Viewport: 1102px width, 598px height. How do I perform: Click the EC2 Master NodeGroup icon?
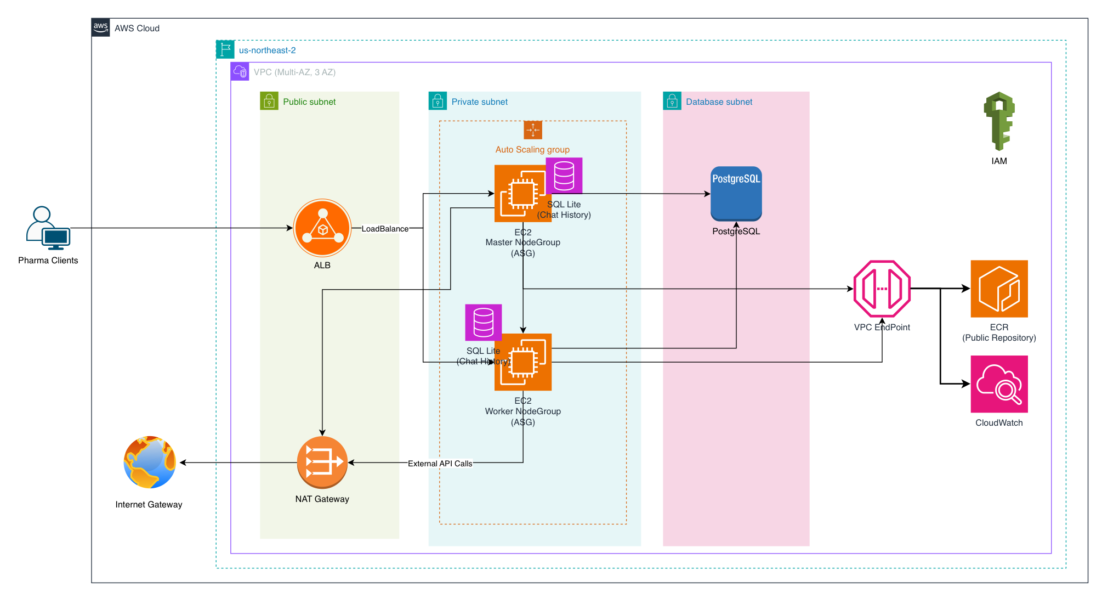522,194
